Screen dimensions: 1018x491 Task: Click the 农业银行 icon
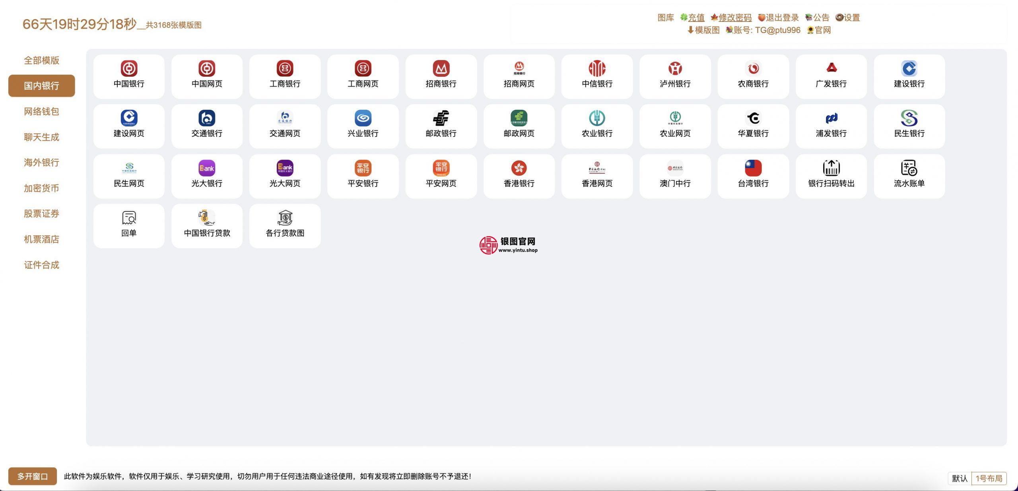pos(597,118)
